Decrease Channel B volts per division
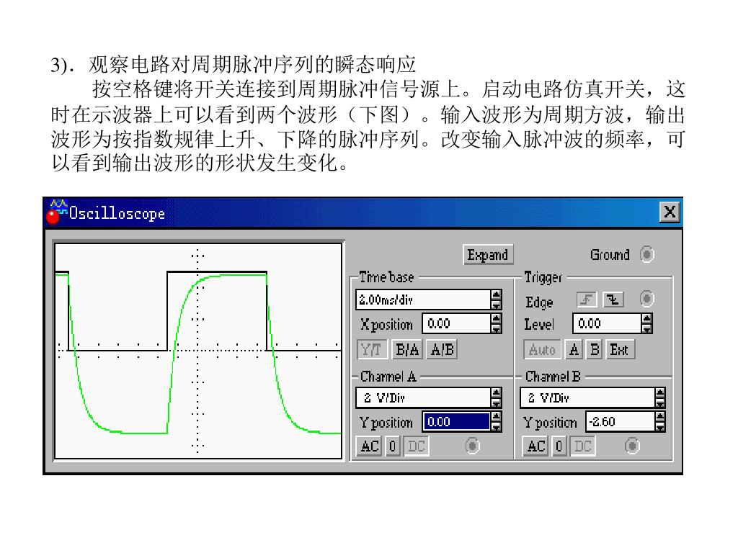 (660, 403)
